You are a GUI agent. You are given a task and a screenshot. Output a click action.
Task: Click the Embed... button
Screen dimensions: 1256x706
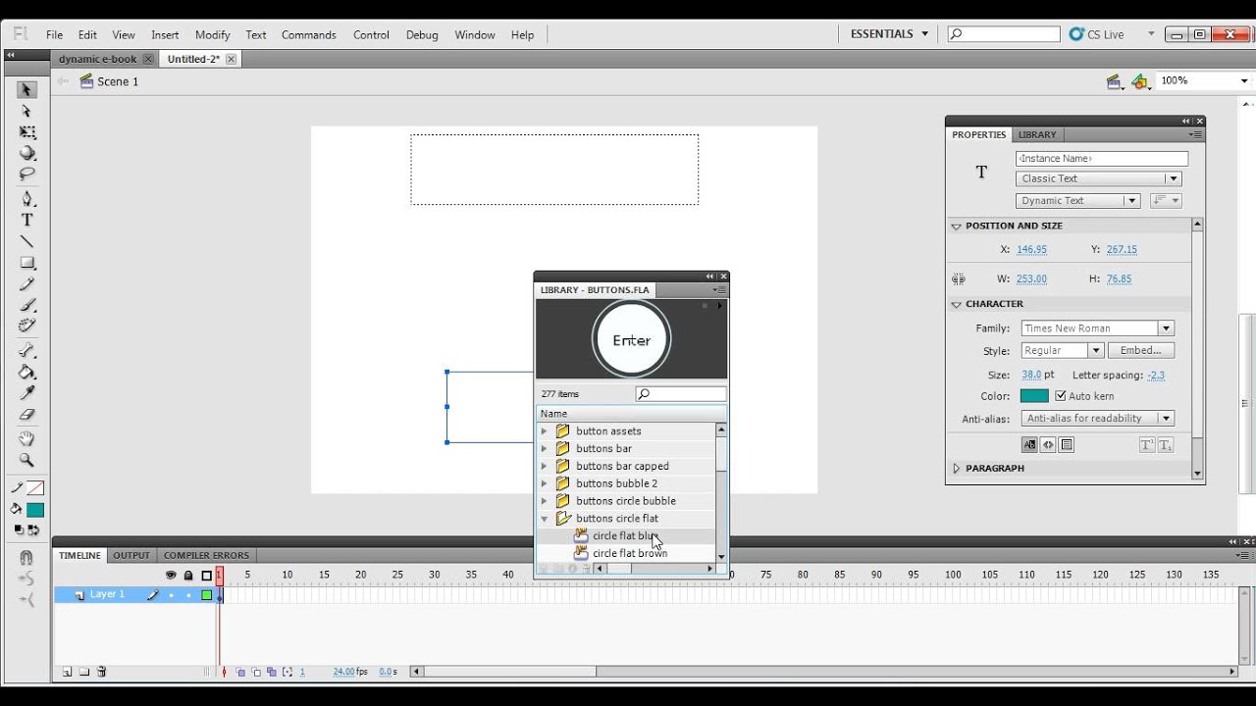point(1141,350)
